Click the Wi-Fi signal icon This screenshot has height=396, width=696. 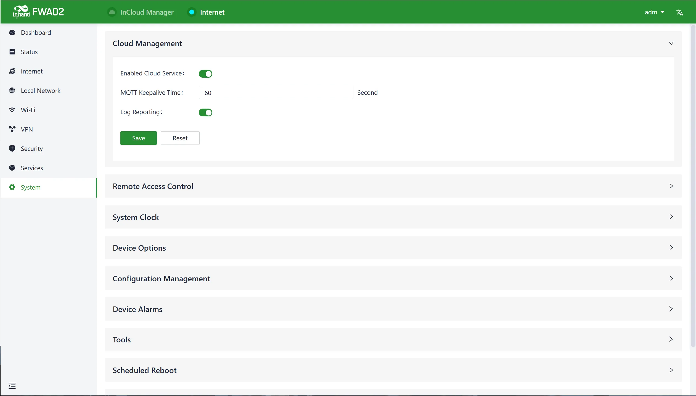coord(12,110)
